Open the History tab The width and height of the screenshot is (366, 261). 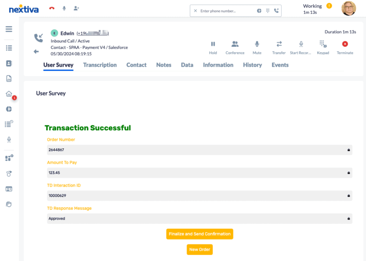(252, 65)
